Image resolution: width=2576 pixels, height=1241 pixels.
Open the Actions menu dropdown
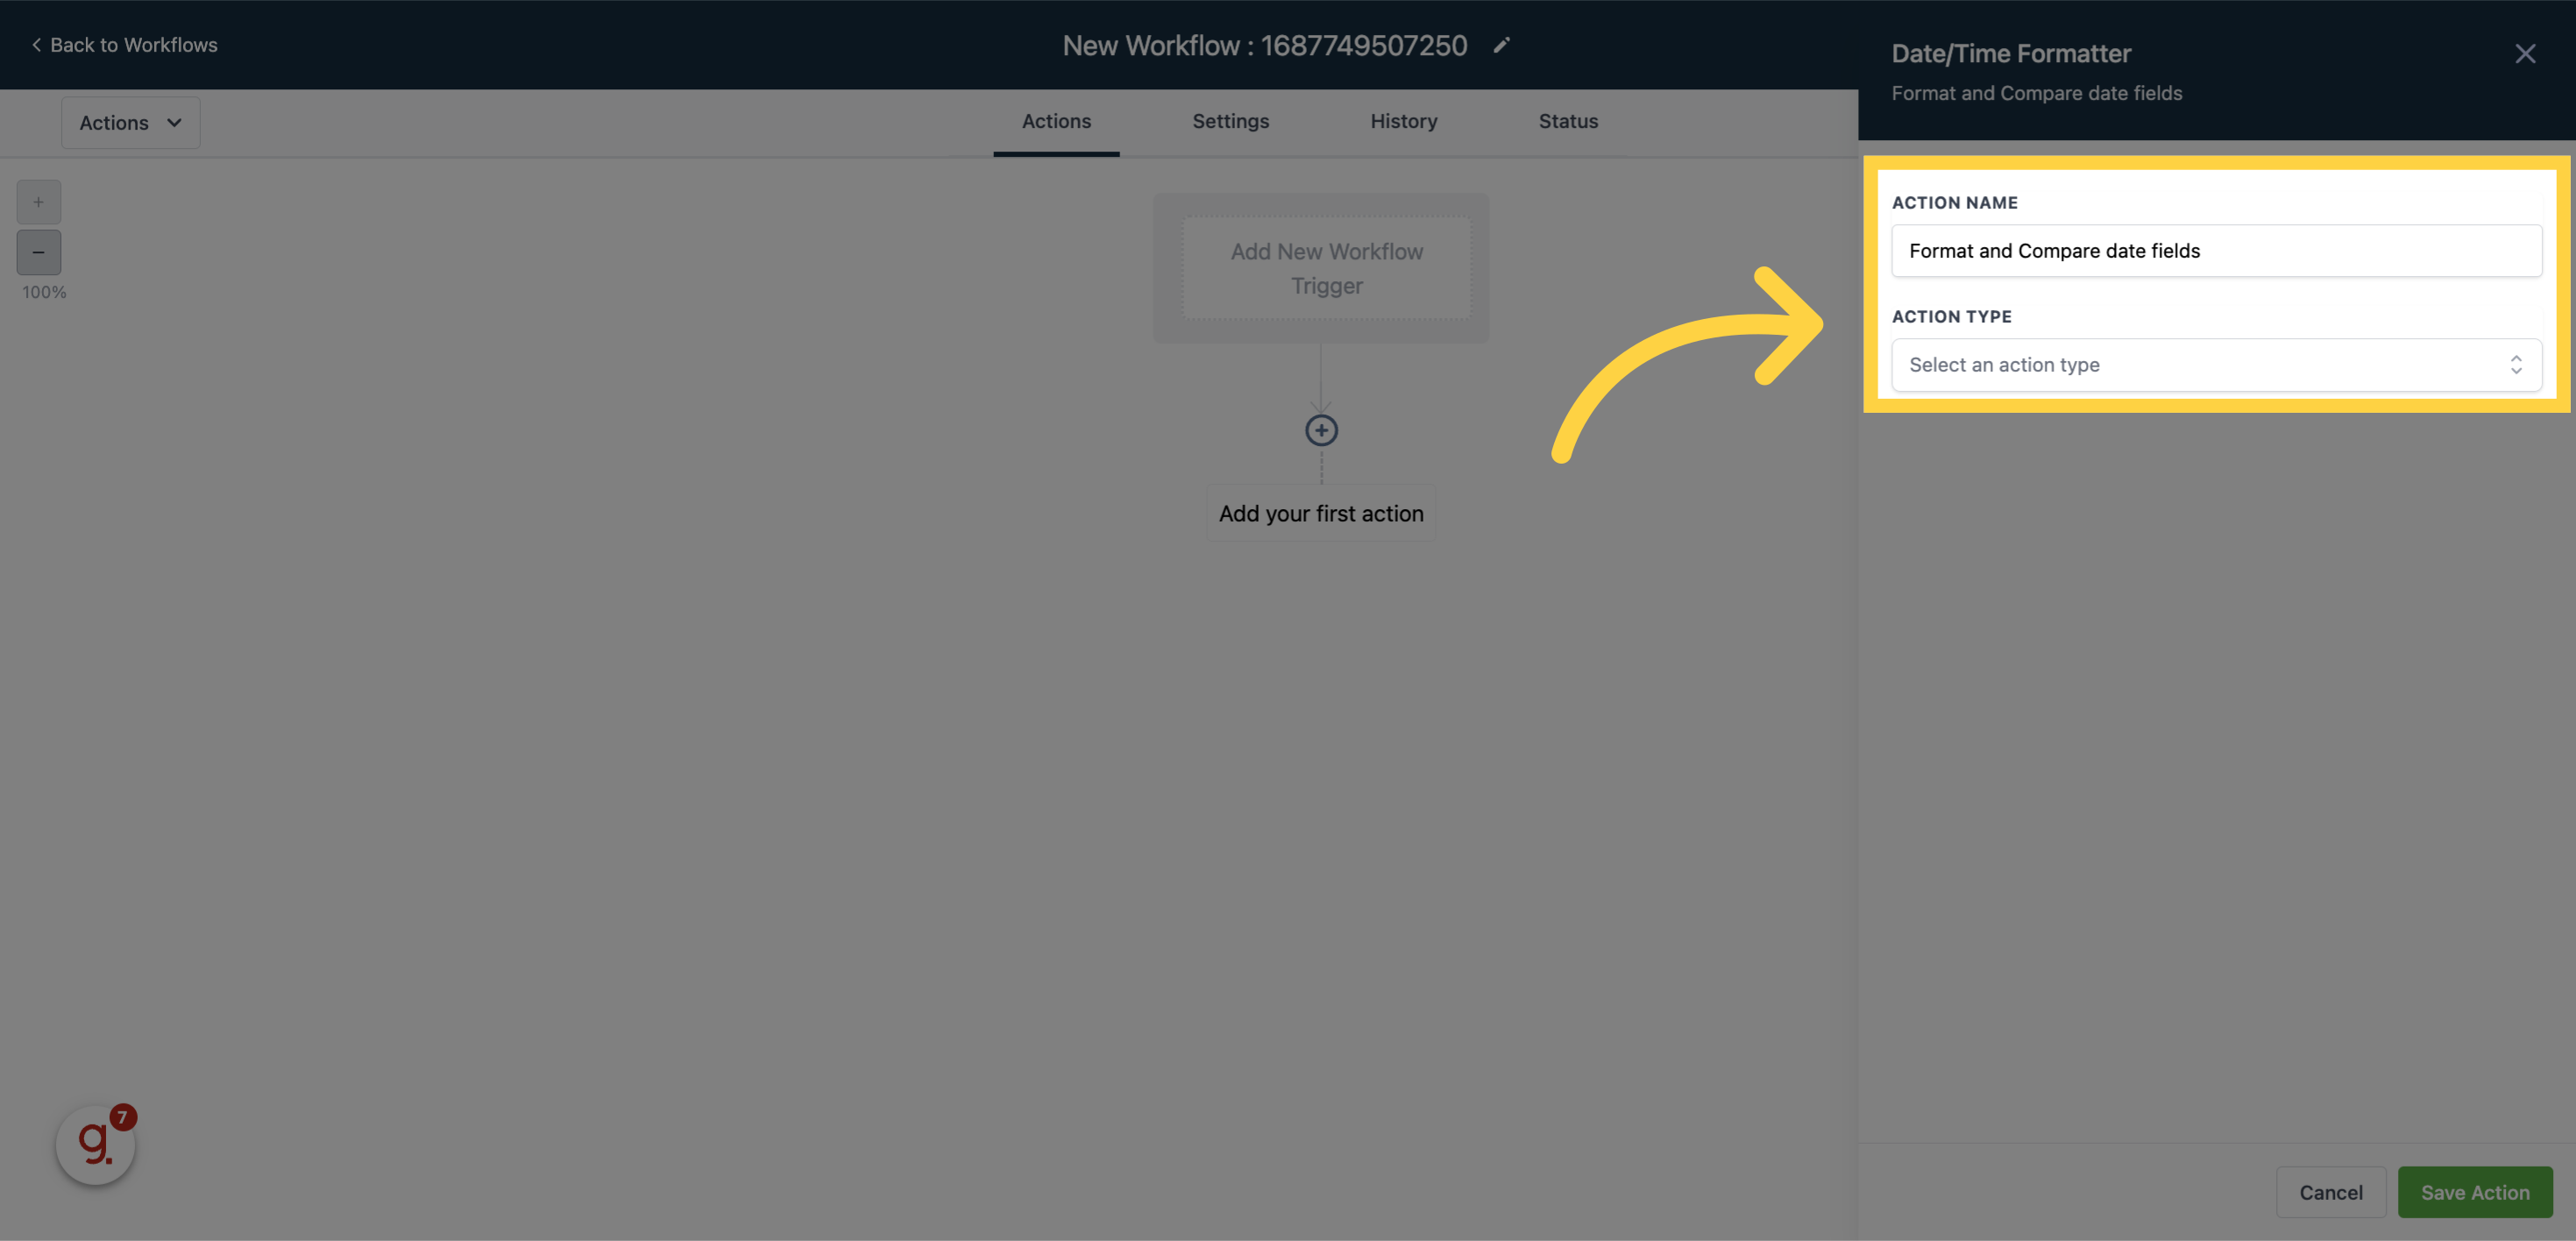pos(130,122)
